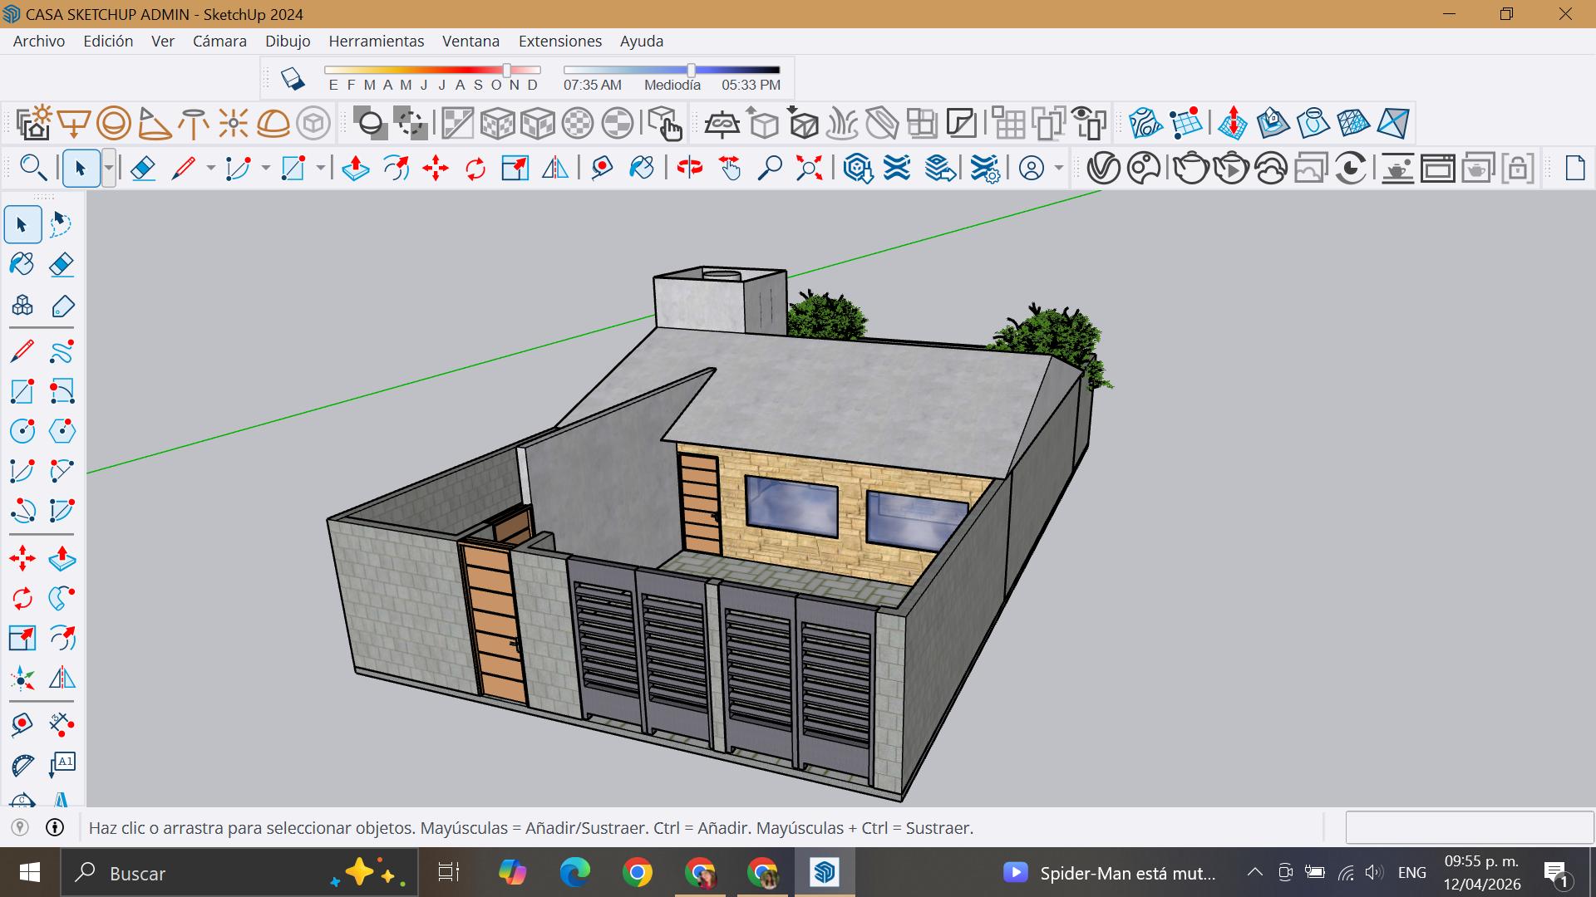Screen dimensions: 1596x897
Task: Open the pencil Line tool dropdown
Action: point(210,169)
